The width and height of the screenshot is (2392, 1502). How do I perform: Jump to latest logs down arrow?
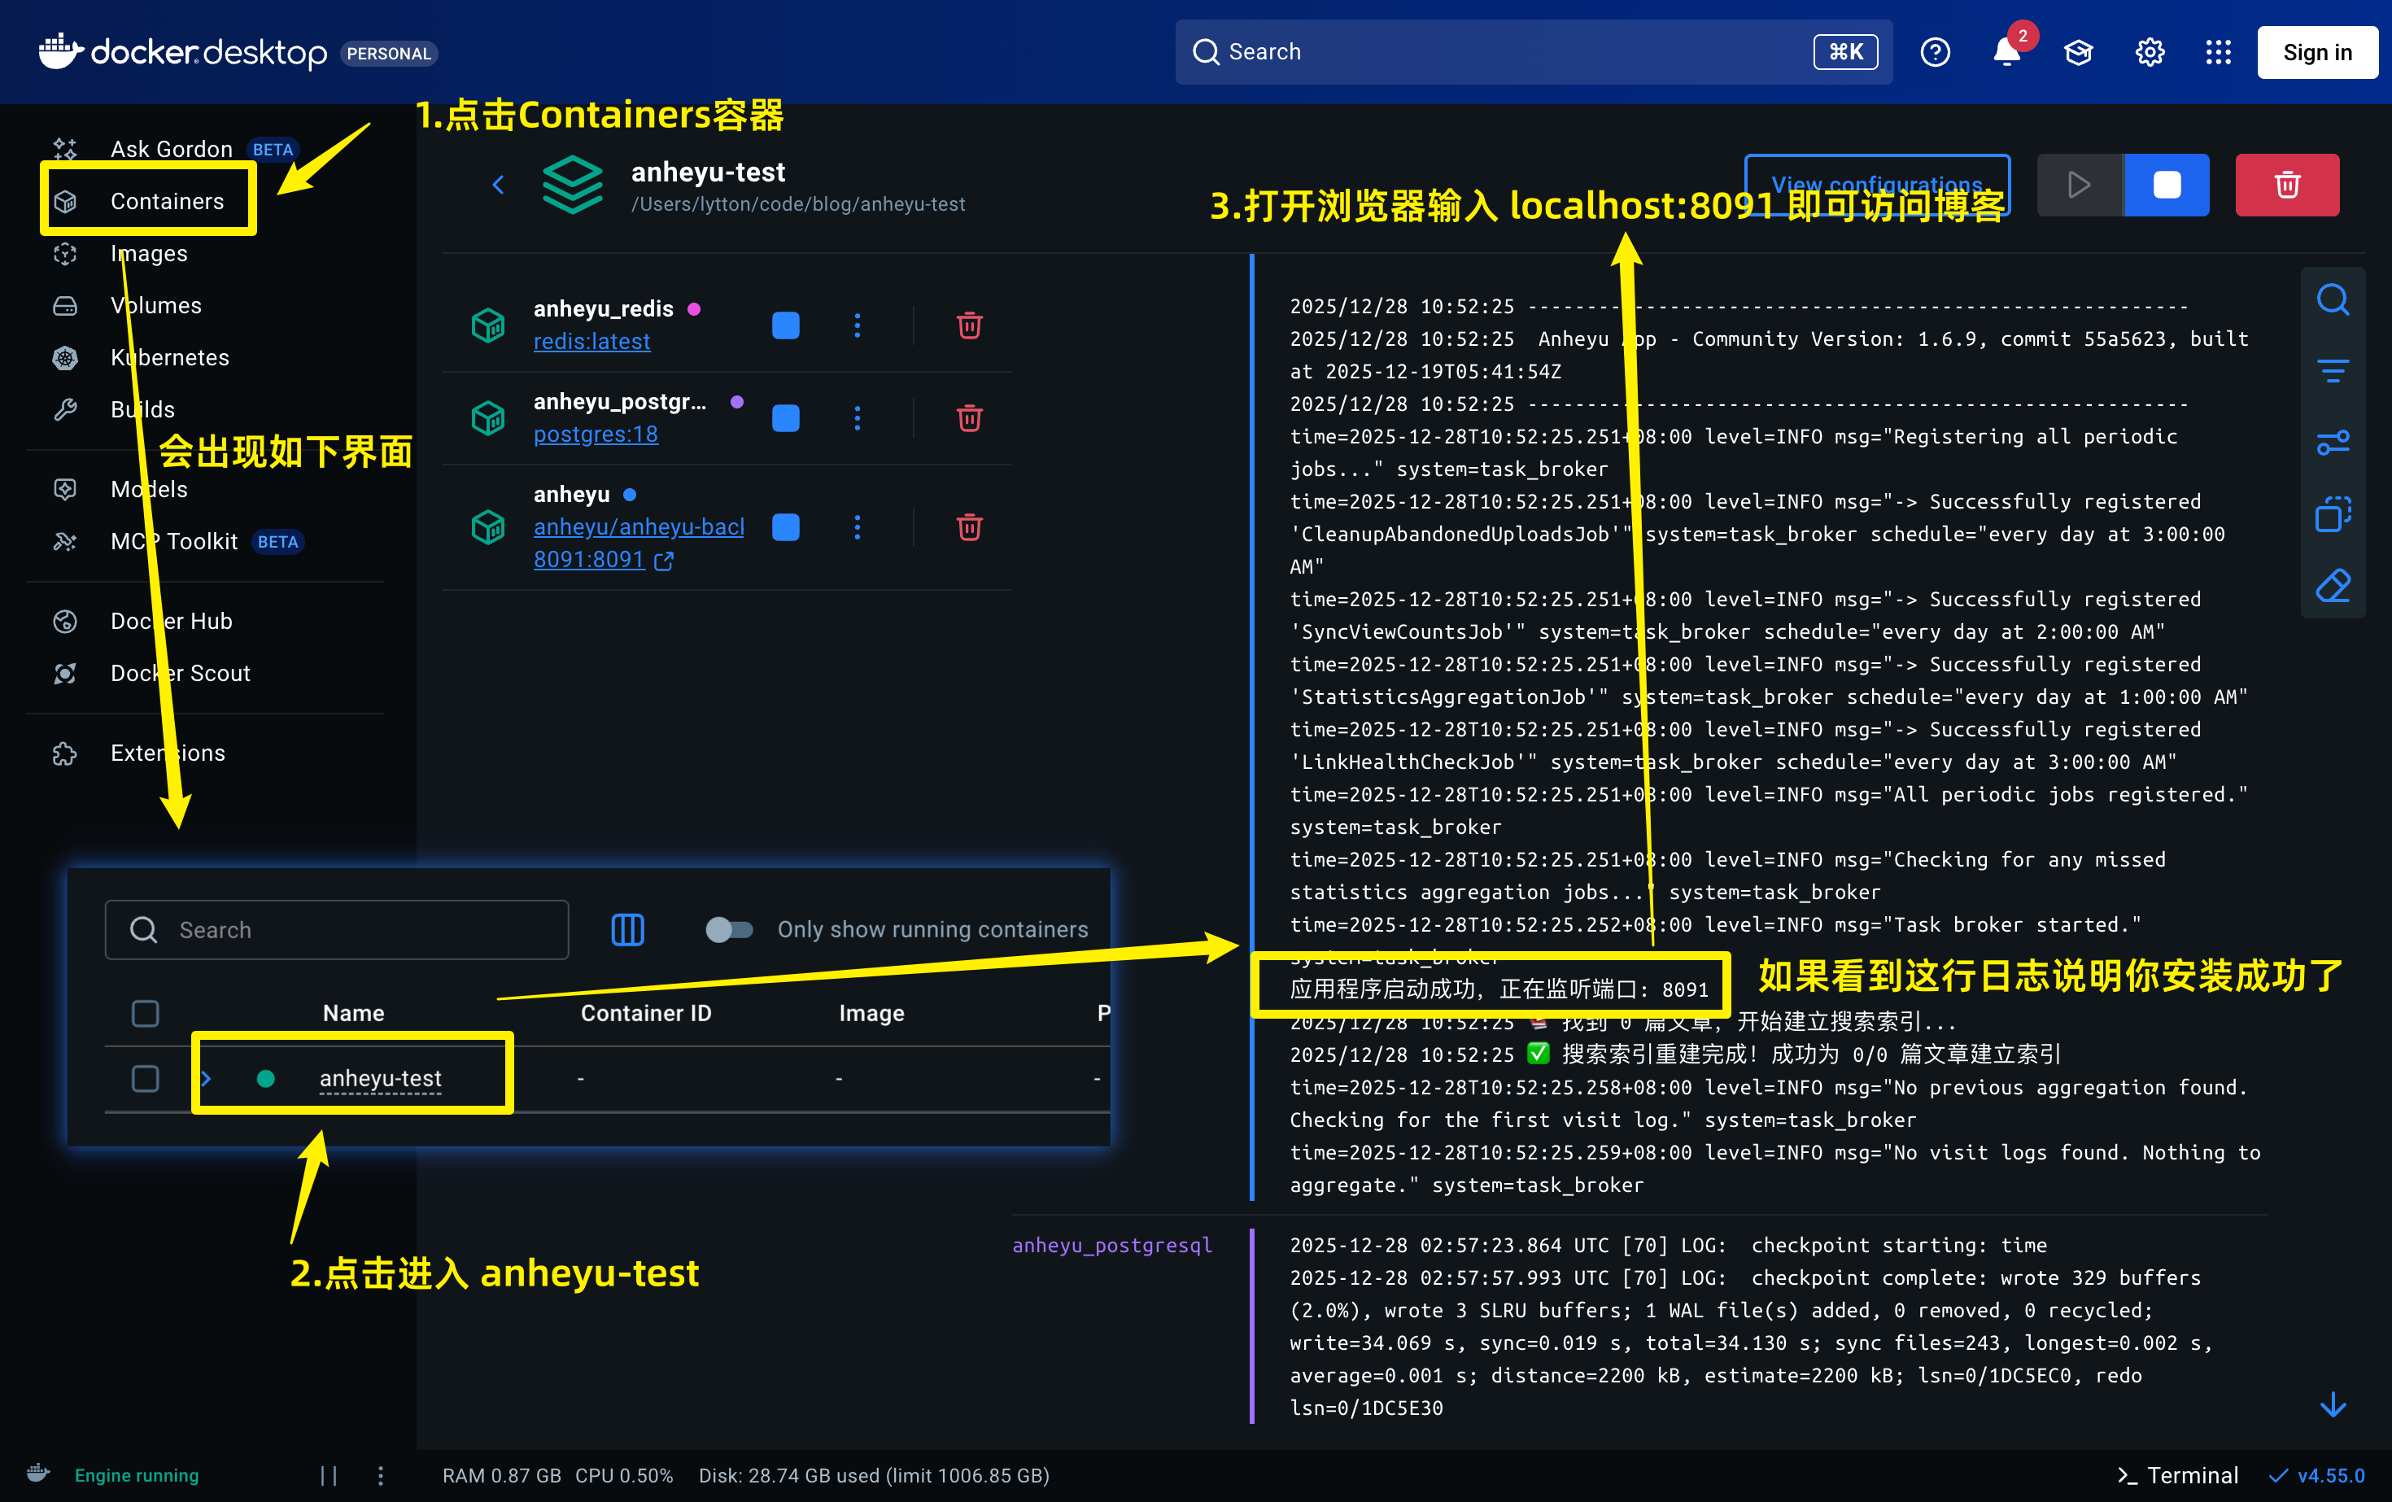pyautogui.click(x=2333, y=1404)
